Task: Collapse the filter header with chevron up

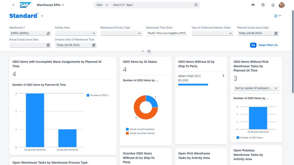Action: click(x=143, y=51)
